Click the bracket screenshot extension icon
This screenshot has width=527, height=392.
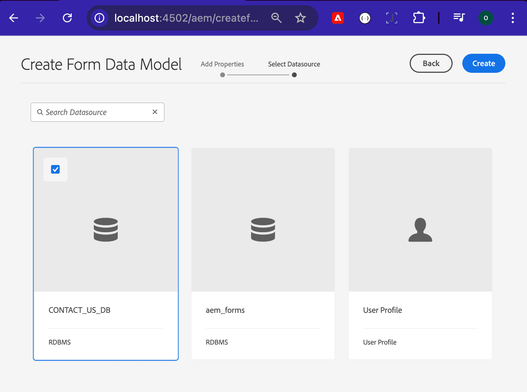392,18
